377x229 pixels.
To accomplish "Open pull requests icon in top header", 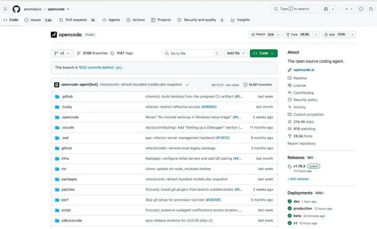I will 371,9.
